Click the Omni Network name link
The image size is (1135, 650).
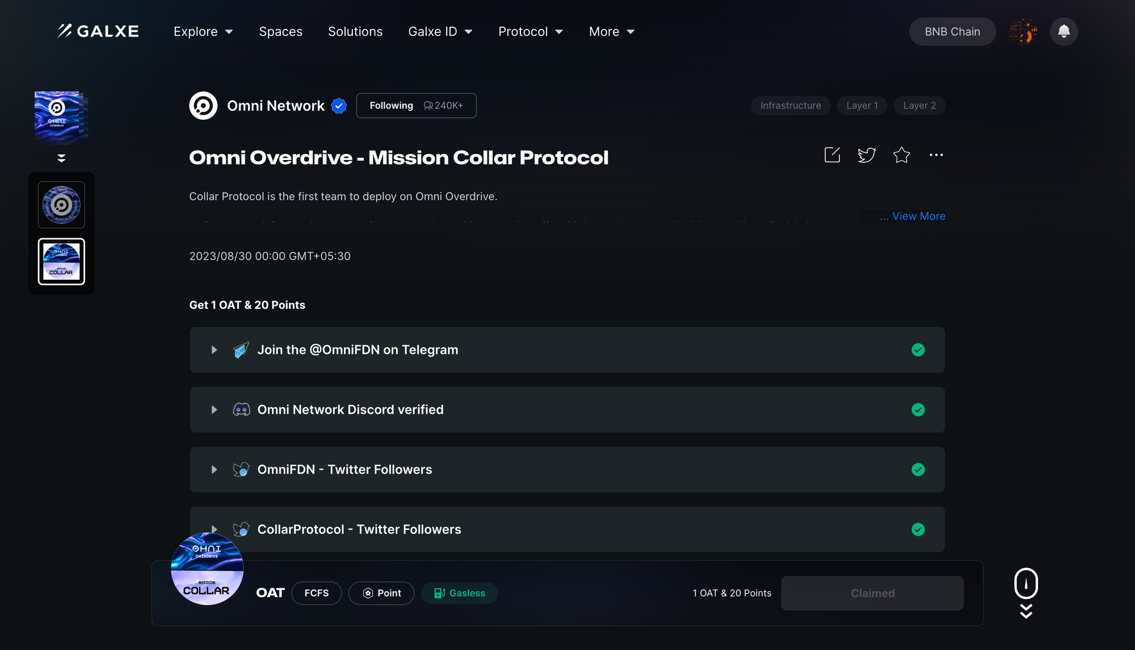pos(276,105)
